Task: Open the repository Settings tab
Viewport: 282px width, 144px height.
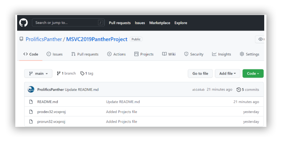Action: tap(250, 54)
